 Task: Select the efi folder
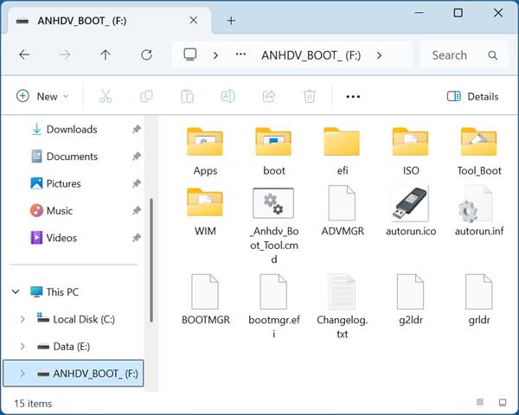click(x=342, y=152)
